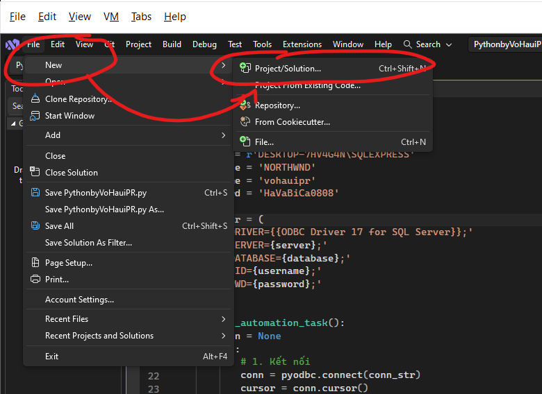Image resolution: width=542 pixels, height=394 pixels.
Task: Select Account Settings from the File menu
Action: (79, 300)
